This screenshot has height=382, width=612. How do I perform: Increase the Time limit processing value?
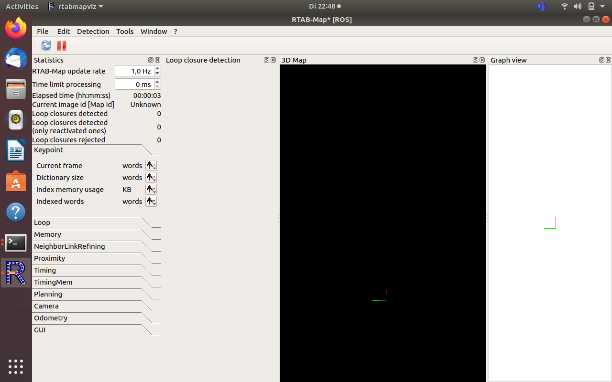[x=157, y=82]
